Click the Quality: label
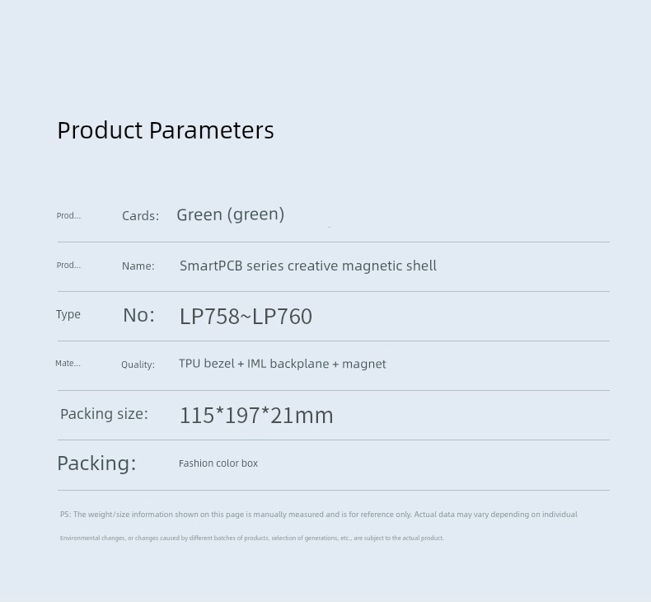Viewport: 651px width, 602px height. (x=138, y=364)
